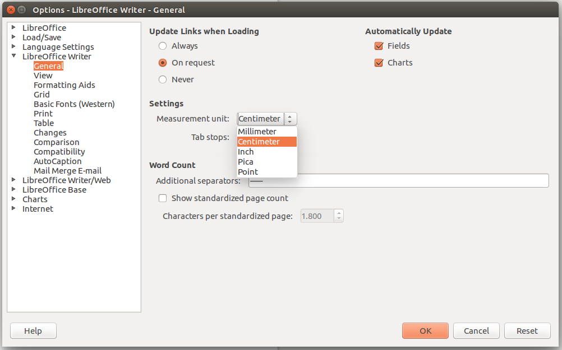Open the Formatting Aids page
562x350 pixels.
[64, 85]
